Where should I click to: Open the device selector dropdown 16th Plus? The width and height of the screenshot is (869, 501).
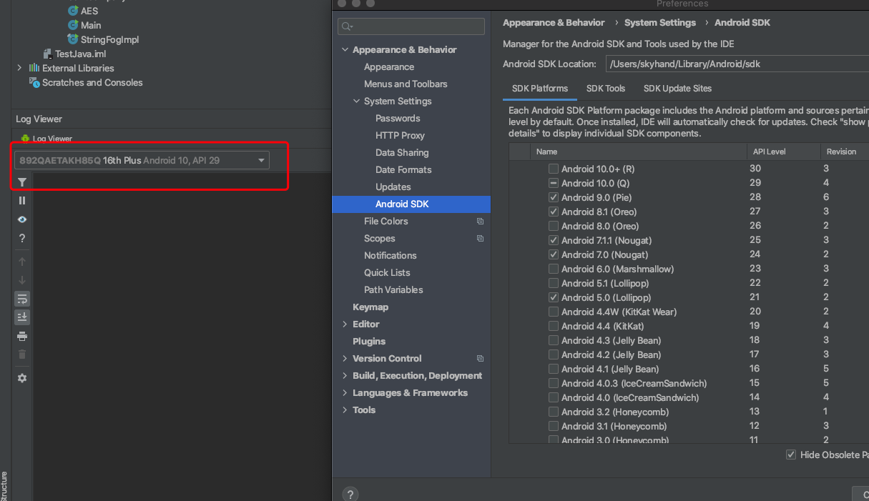(x=142, y=160)
